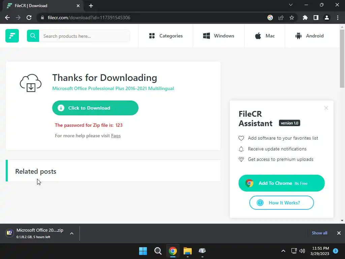
Task: Focus the 'Search products here...' field
Action: point(85,36)
